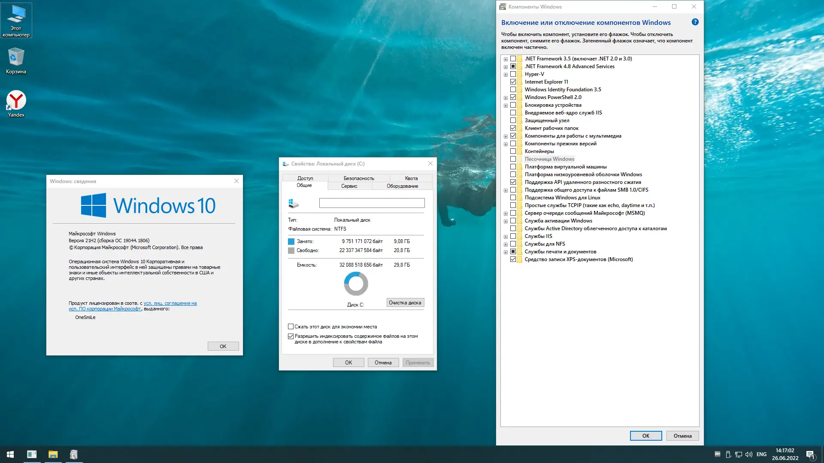
Task: Open the Recycle Bin (Корзина) desktop icon
Action: click(x=16, y=58)
